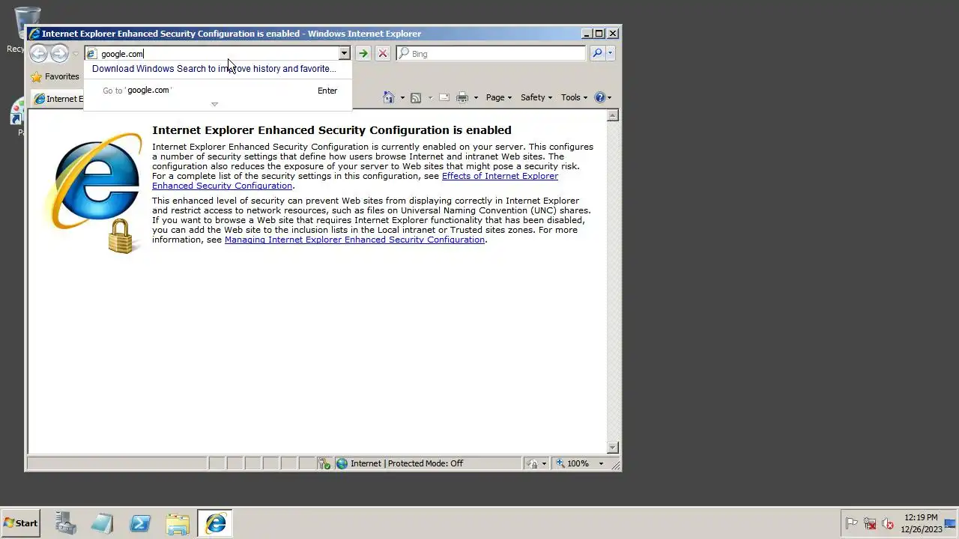Click the Help question mark icon
Image resolution: width=959 pixels, height=539 pixels.
pos(599,97)
